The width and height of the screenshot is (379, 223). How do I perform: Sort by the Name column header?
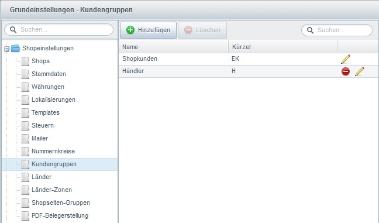pos(174,47)
